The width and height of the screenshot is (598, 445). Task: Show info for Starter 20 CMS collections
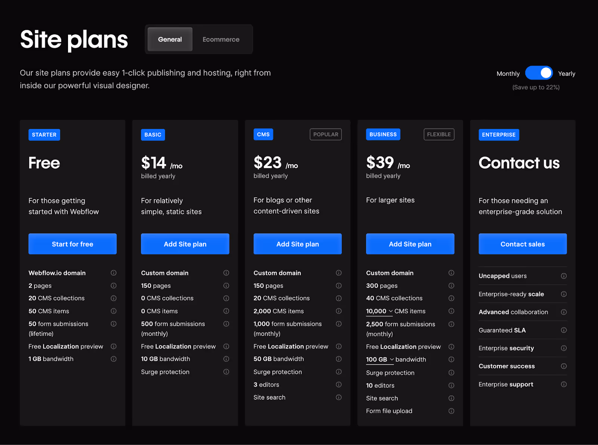click(x=114, y=298)
